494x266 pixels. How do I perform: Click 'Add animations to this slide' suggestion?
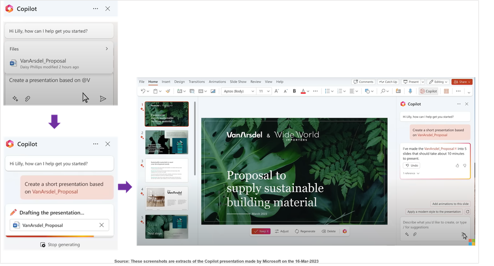(450, 204)
